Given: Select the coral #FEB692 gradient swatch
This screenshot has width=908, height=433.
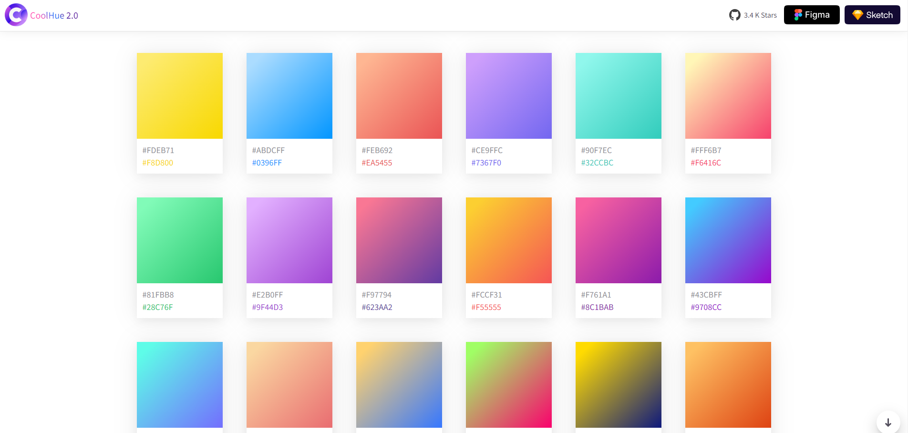Looking at the screenshot, I should (x=399, y=96).
